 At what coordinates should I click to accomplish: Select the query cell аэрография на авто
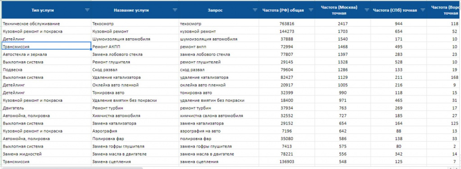[219, 131]
